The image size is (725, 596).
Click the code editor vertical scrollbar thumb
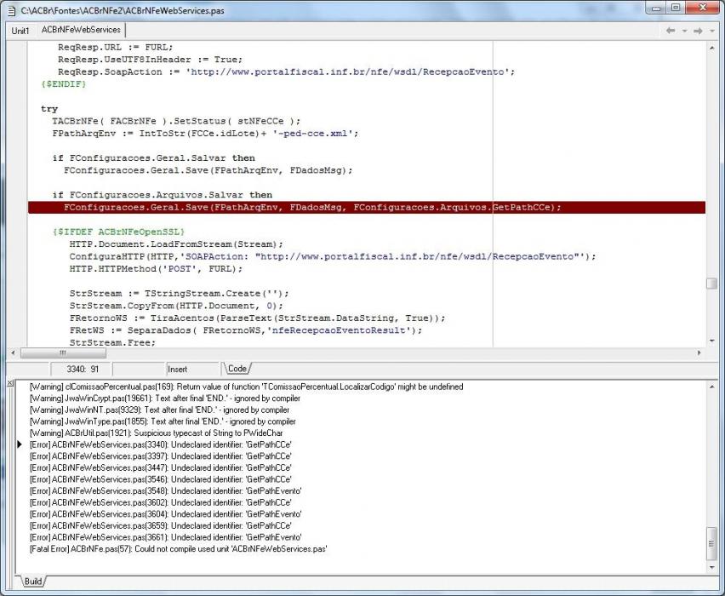pos(711,284)
